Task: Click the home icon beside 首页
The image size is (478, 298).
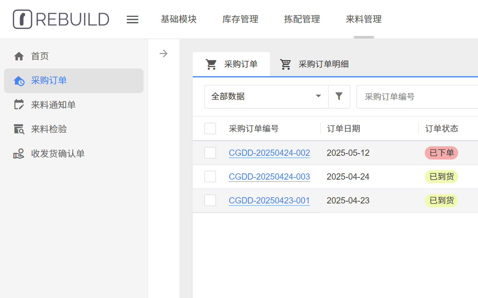Action: coord(19,56)
